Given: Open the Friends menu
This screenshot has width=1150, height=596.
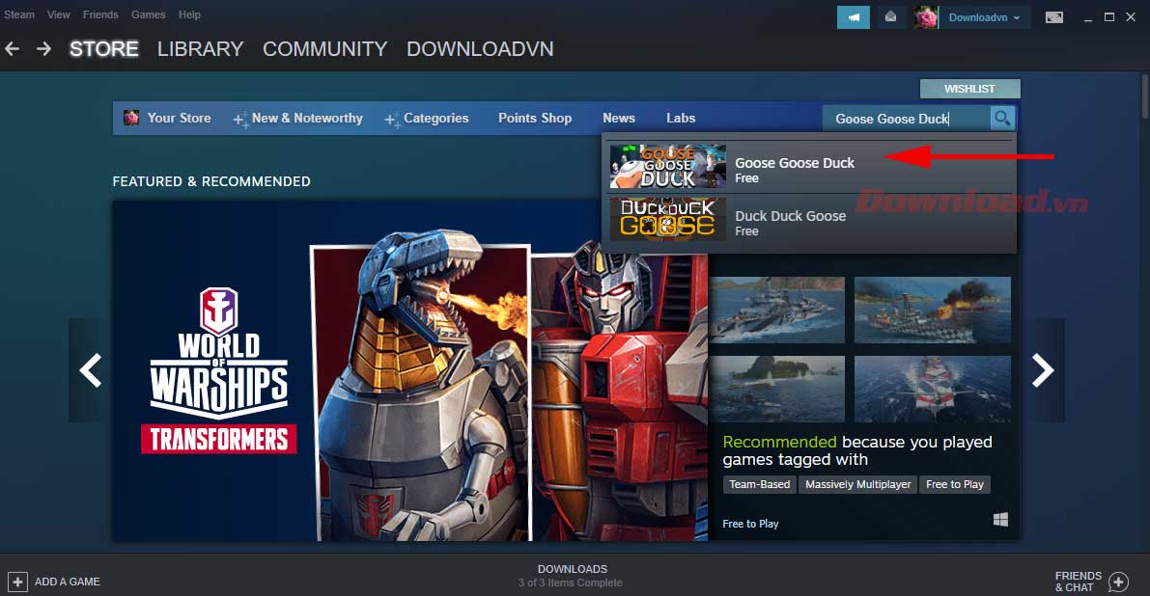Looking at the screenshot, I should coord(100,14).
